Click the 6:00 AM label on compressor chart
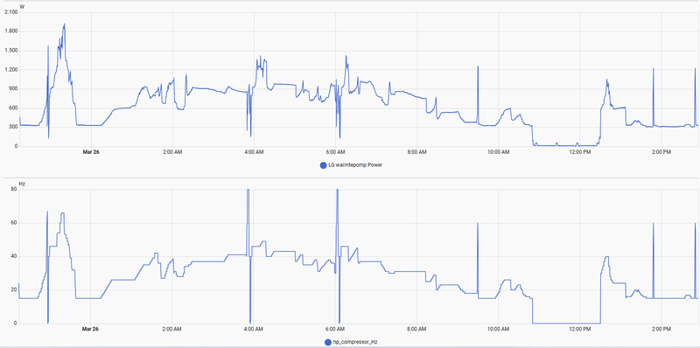 point(336,330)
